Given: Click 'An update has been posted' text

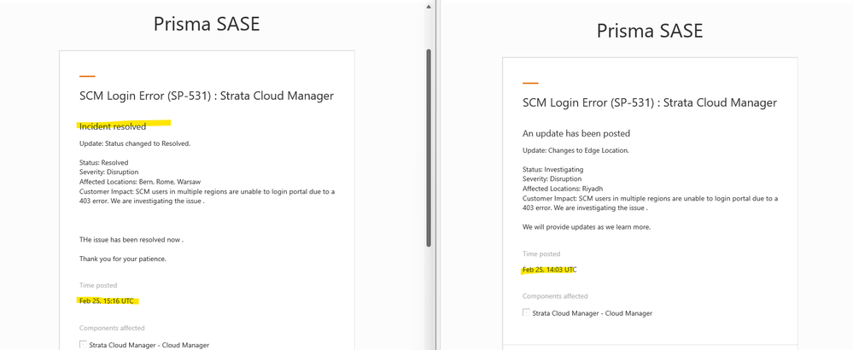Looking at the screenshot, I should click(x=576, y=133).
